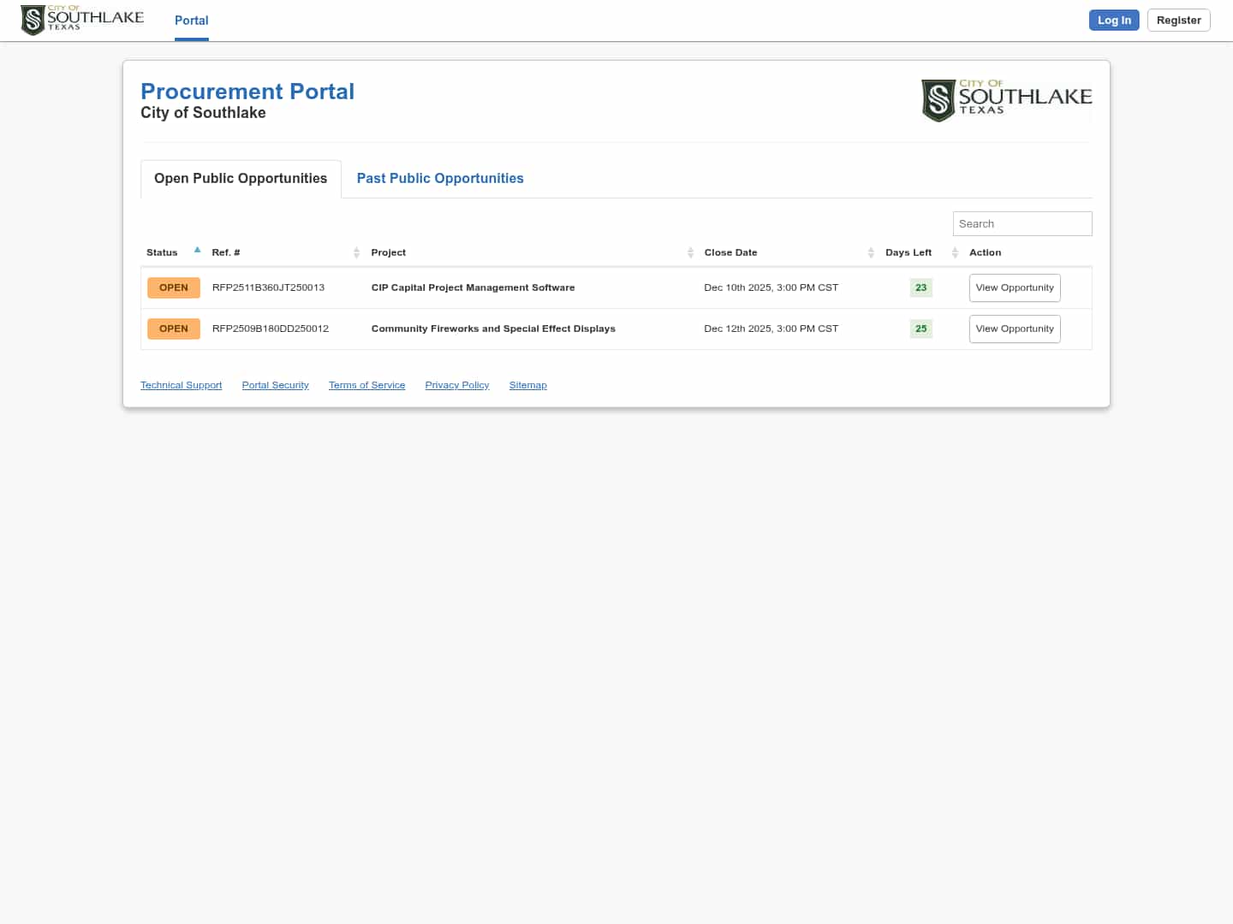1233x924 pixels.
Task: Click the large Southlake logo in portal header
Action: [1006, 100]
